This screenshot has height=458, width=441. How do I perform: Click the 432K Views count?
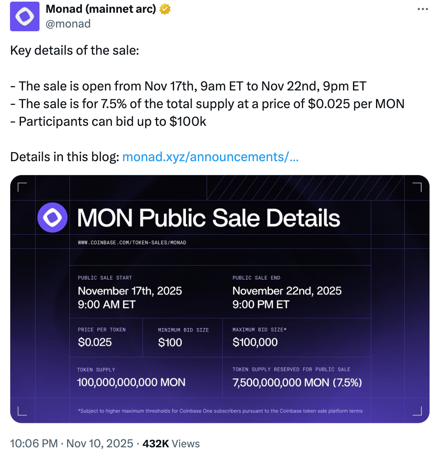coord(171,444)
